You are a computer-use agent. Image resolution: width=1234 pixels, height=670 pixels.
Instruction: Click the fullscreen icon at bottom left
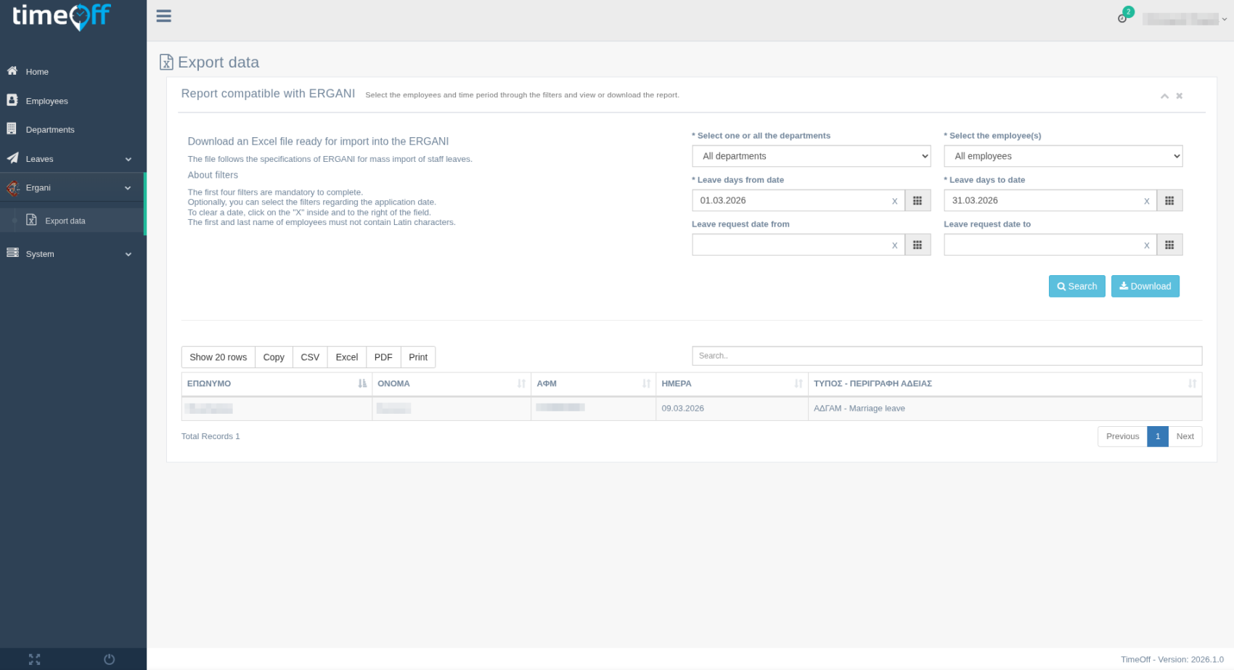34,659
